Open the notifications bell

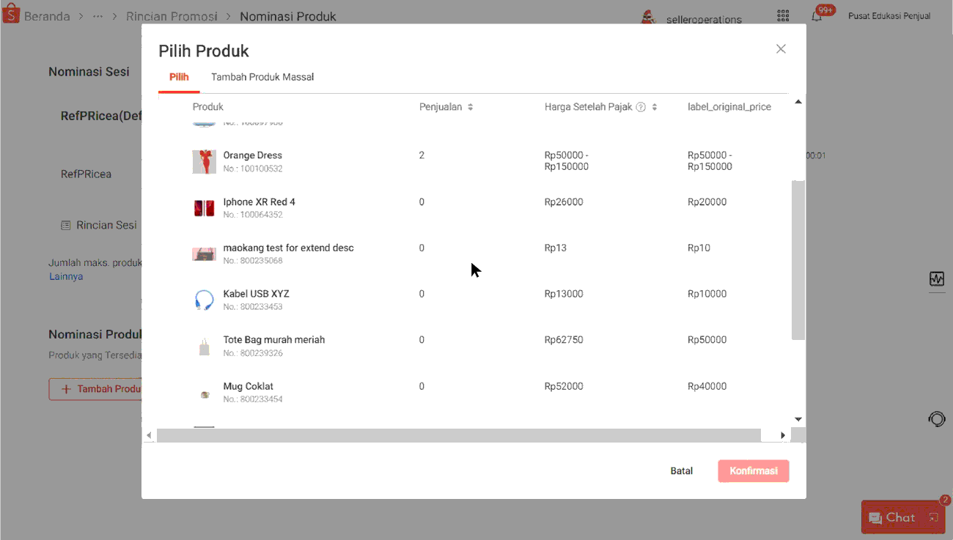[817, 16]
